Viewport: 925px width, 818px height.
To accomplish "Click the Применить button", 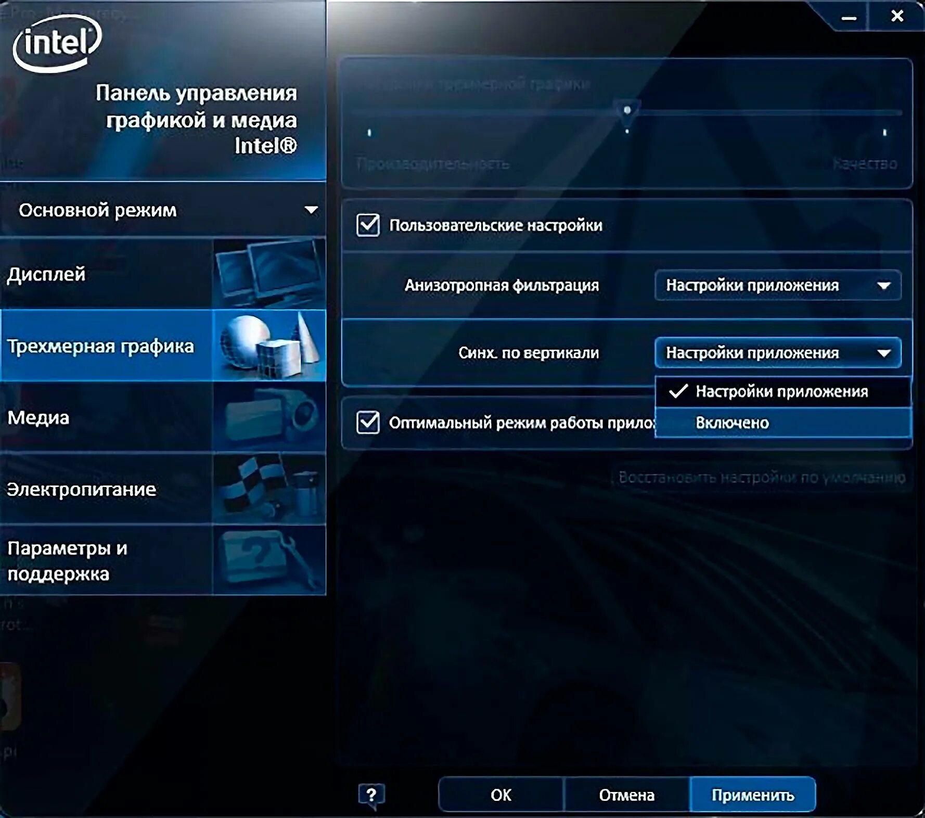I will click(752, 795).
